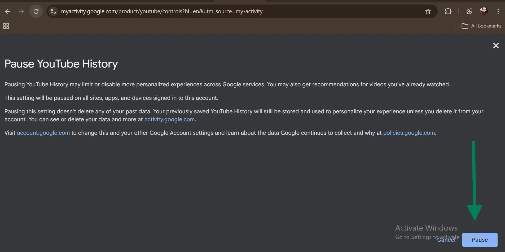
Task: Click the performance icon beside profile avatar
Action: pyautogui.click(x=469, y=11)
